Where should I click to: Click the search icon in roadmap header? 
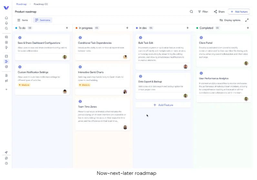point(191,12)
